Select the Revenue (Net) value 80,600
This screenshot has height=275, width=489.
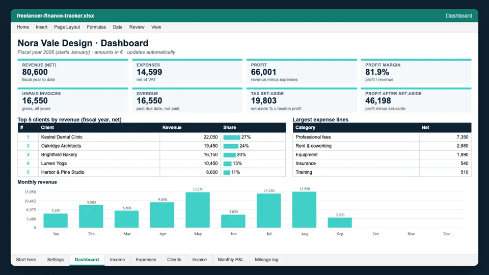(x=35, y=72)
